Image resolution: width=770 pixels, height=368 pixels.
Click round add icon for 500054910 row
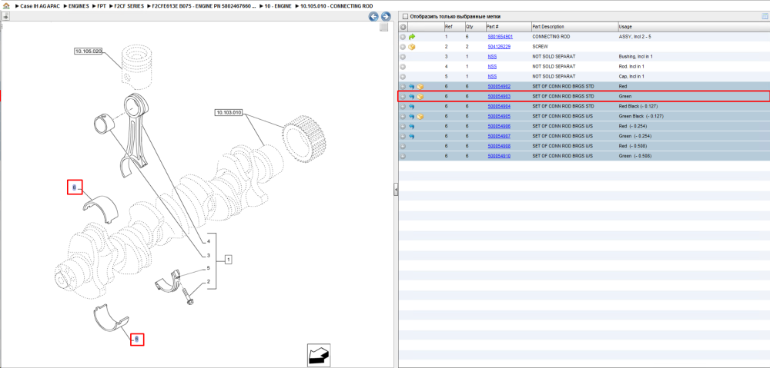pyautogui.click(x=403, y=156)
